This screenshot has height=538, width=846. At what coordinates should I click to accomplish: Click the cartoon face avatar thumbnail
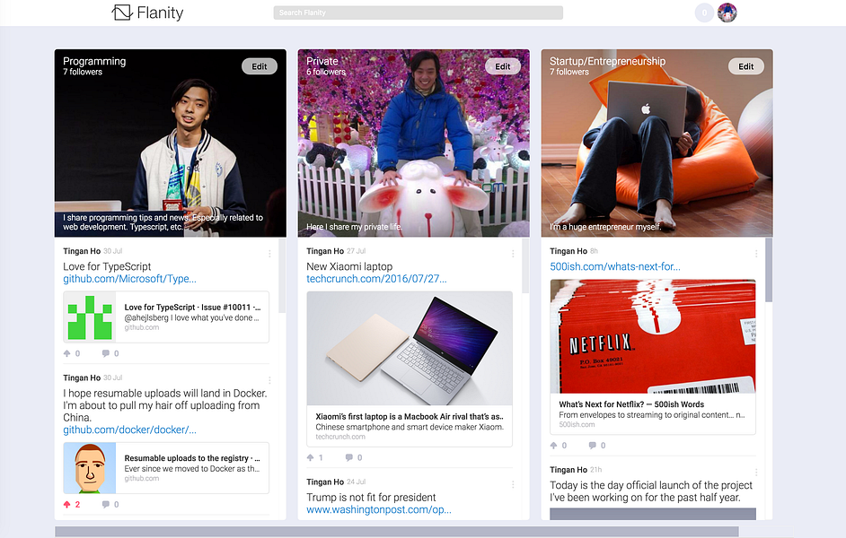[x=90, y=468]
